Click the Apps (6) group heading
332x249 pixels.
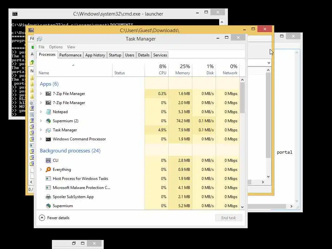49,84
